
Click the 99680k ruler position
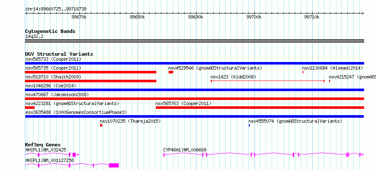click(x=137, y=17)
